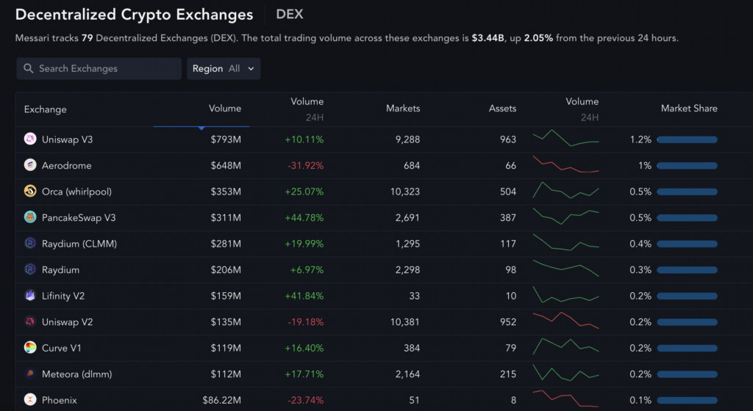Click the Uniswap V3 exchange logo icon
This screenshot has height=411, width=753.
29,139
